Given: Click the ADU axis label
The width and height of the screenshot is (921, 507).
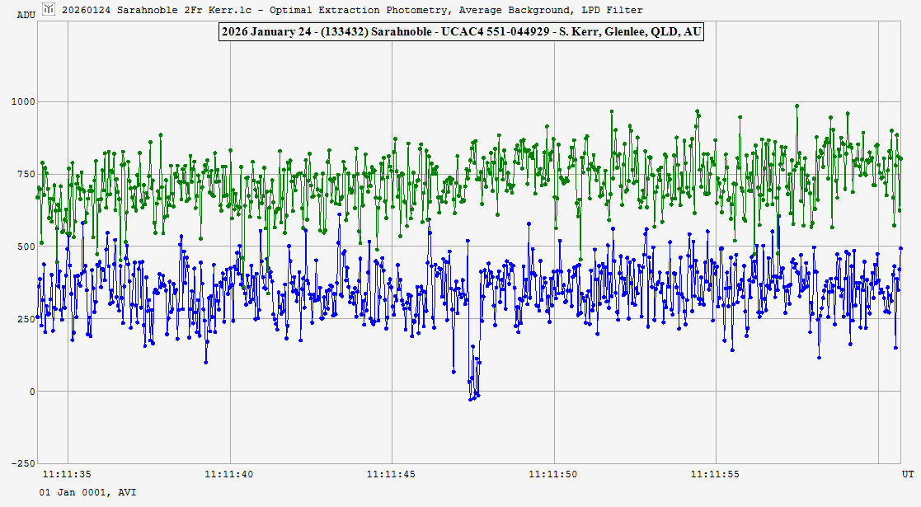Looking at the screenshot, I should coord(26,15).
